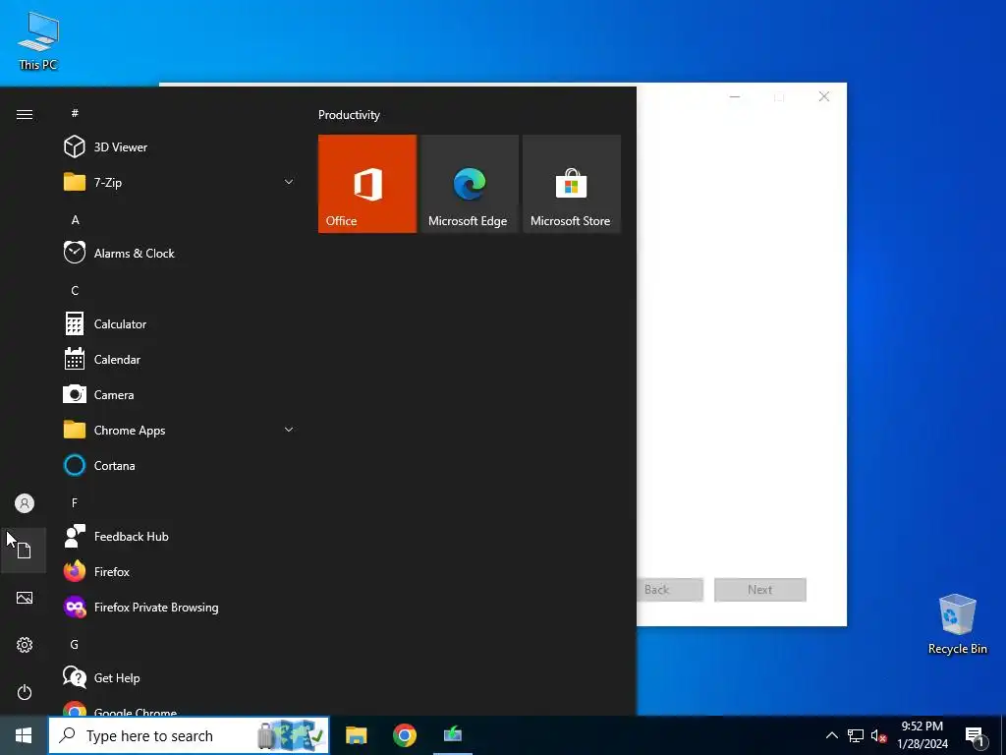The height and width of the screenshot is (755, 1006).
Task: Open the Get Help app
Action: click(180, 678)
